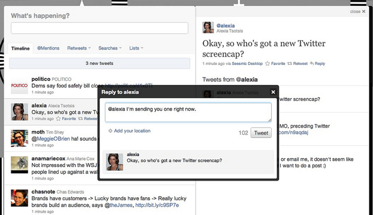Click the What's happening tweet input box
373x215 pixels.
pyautogui.click(x=99, y=28)
